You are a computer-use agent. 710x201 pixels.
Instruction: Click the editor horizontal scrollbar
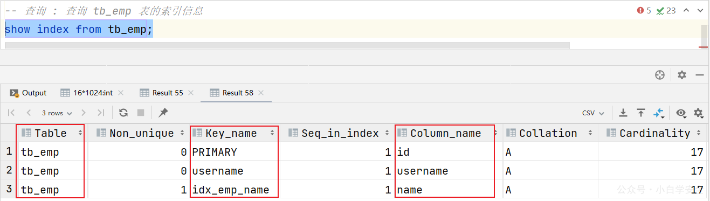click(x=287, y=45)
